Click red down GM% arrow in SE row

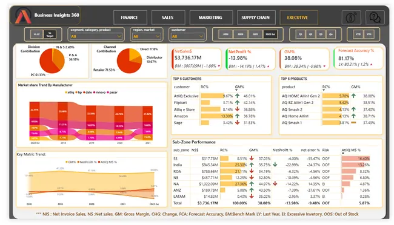pyautogui.click(x=252, y=158)
